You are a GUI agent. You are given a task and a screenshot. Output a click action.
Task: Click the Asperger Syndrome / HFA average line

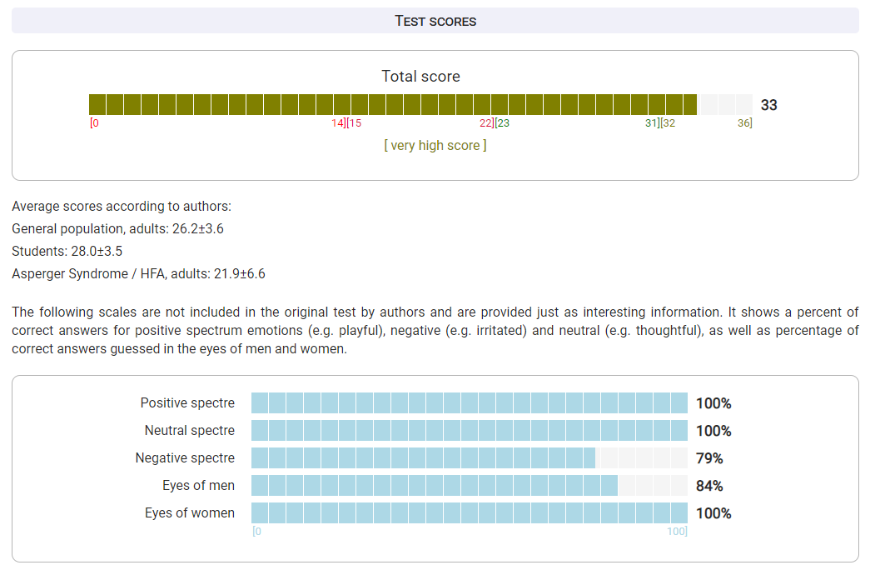[x=138, y=273]
